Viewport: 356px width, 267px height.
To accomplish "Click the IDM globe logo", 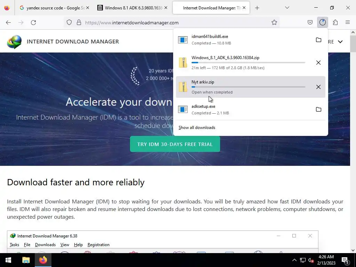I will (x=14, y=42).
